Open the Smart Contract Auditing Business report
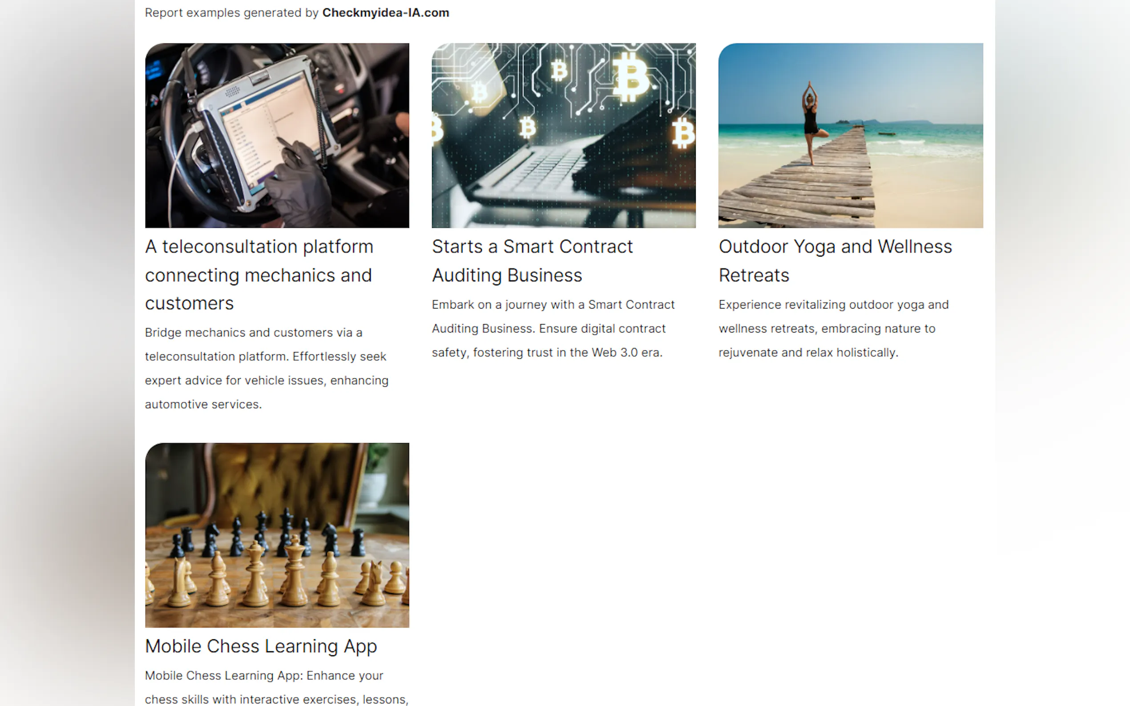 [532, 260]
